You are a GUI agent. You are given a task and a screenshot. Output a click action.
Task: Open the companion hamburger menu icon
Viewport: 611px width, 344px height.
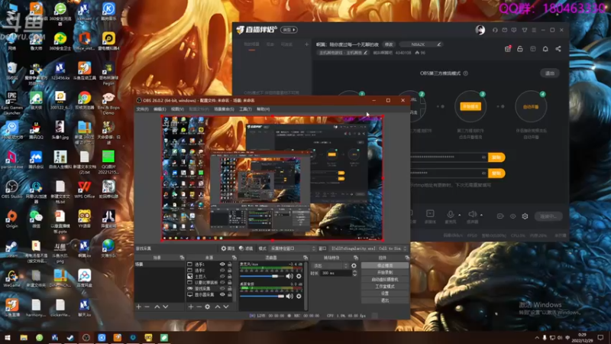click(x=534, y=30)
